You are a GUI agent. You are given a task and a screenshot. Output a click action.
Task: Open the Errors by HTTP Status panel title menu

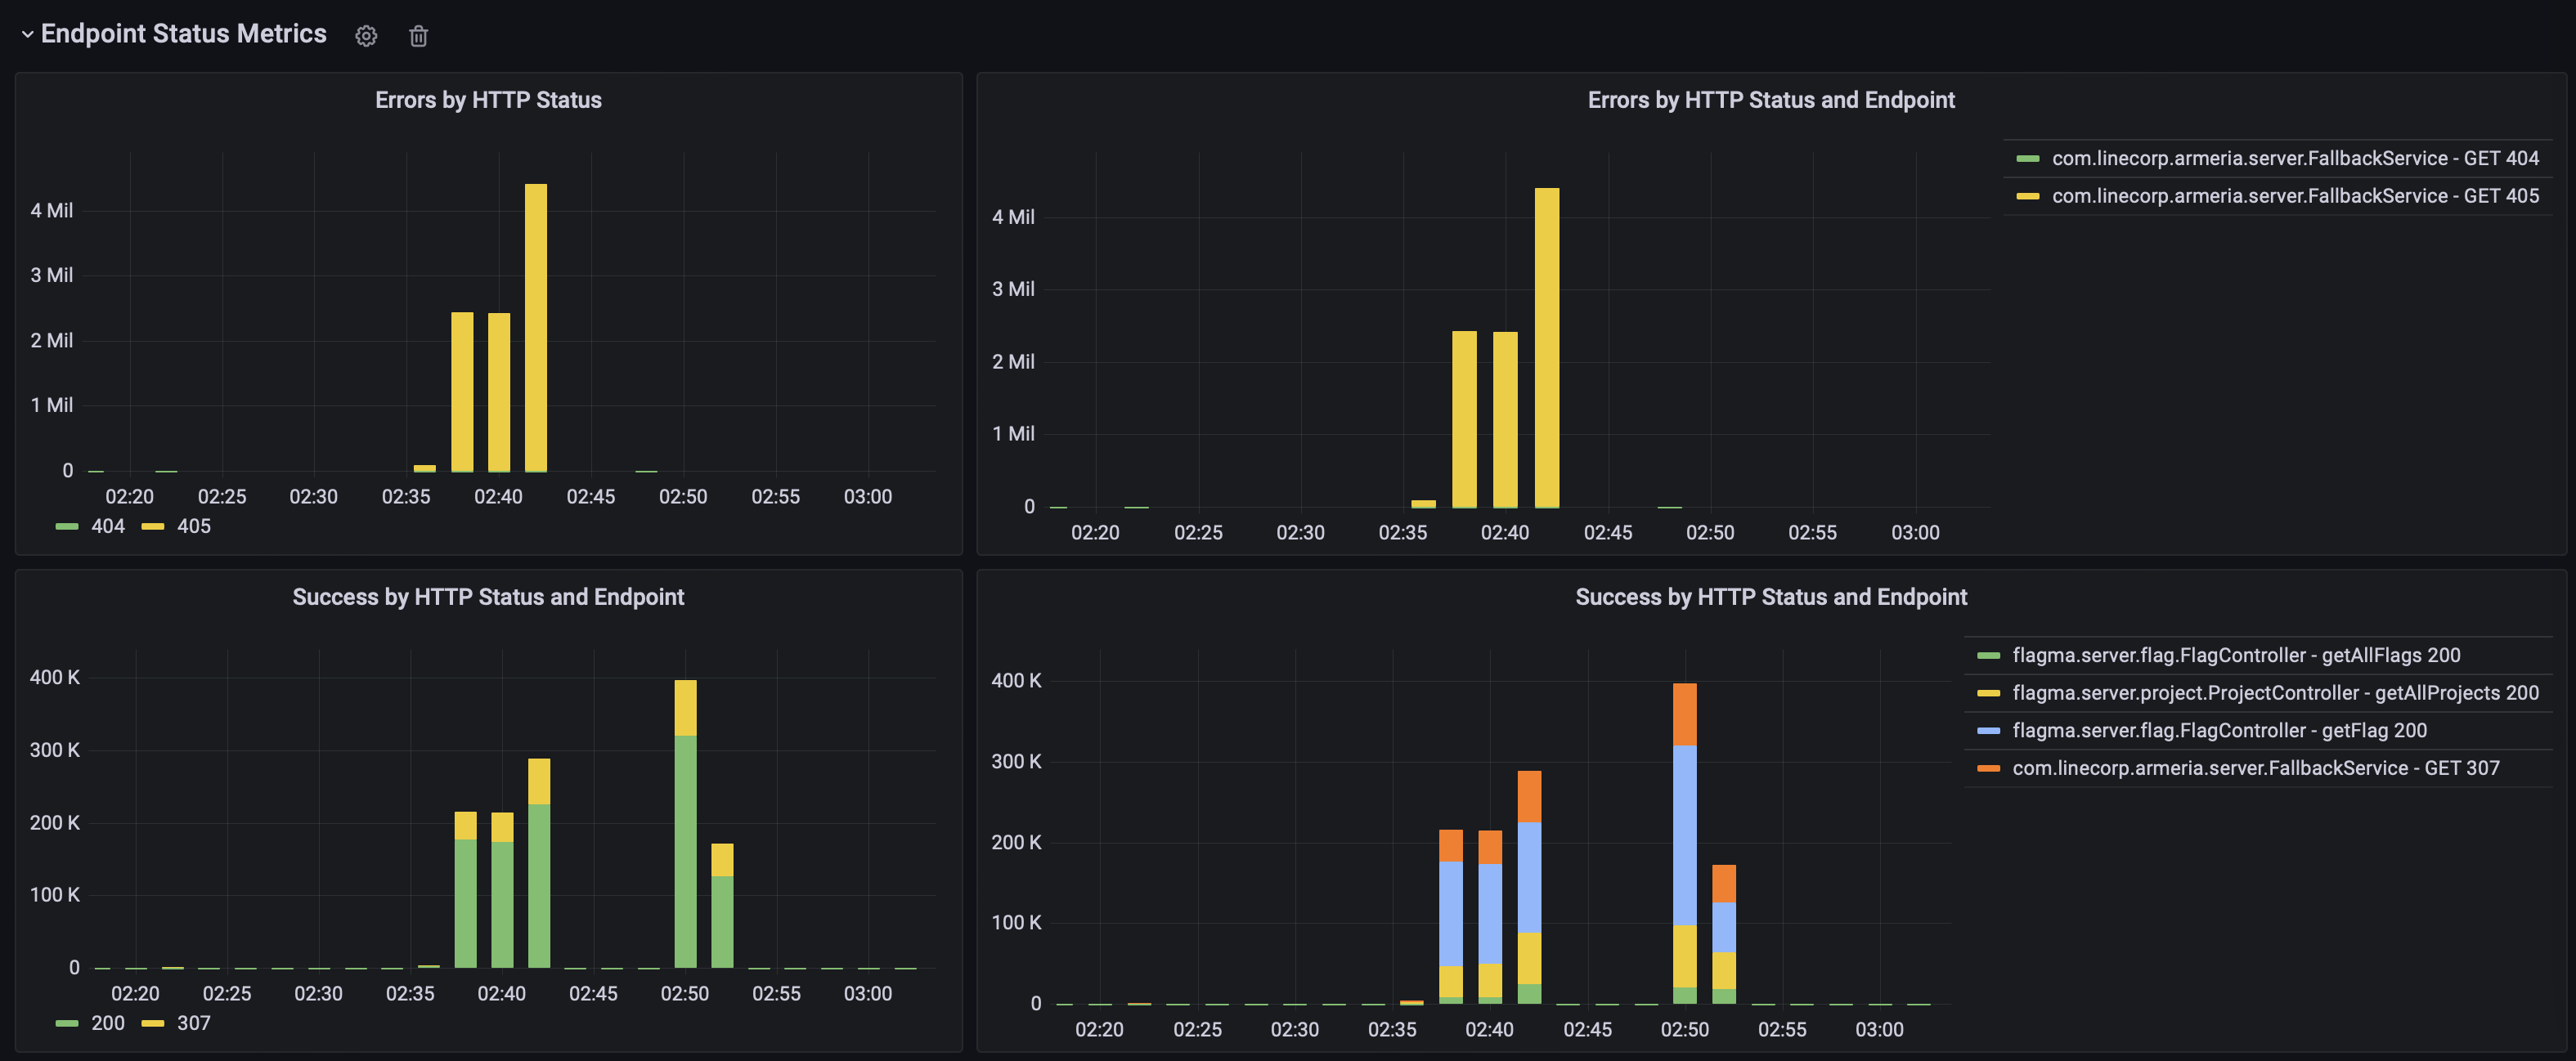point(488,100)
